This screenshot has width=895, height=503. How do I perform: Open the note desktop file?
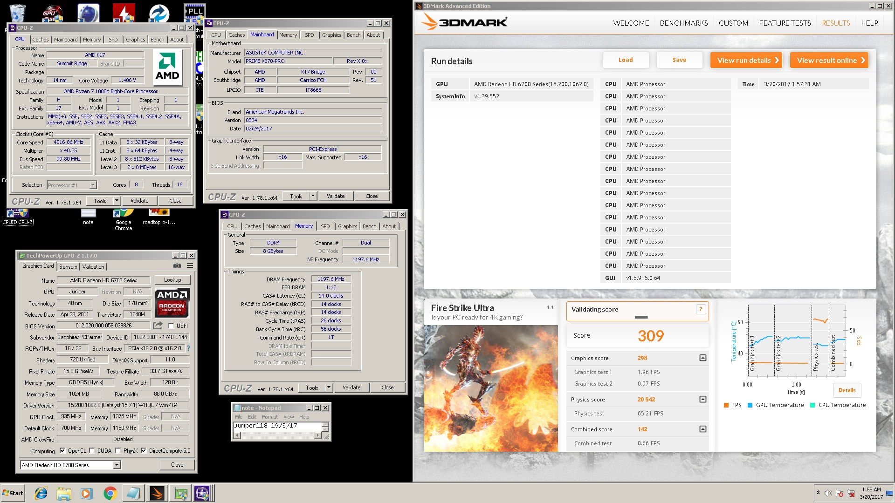coord(88,217)
